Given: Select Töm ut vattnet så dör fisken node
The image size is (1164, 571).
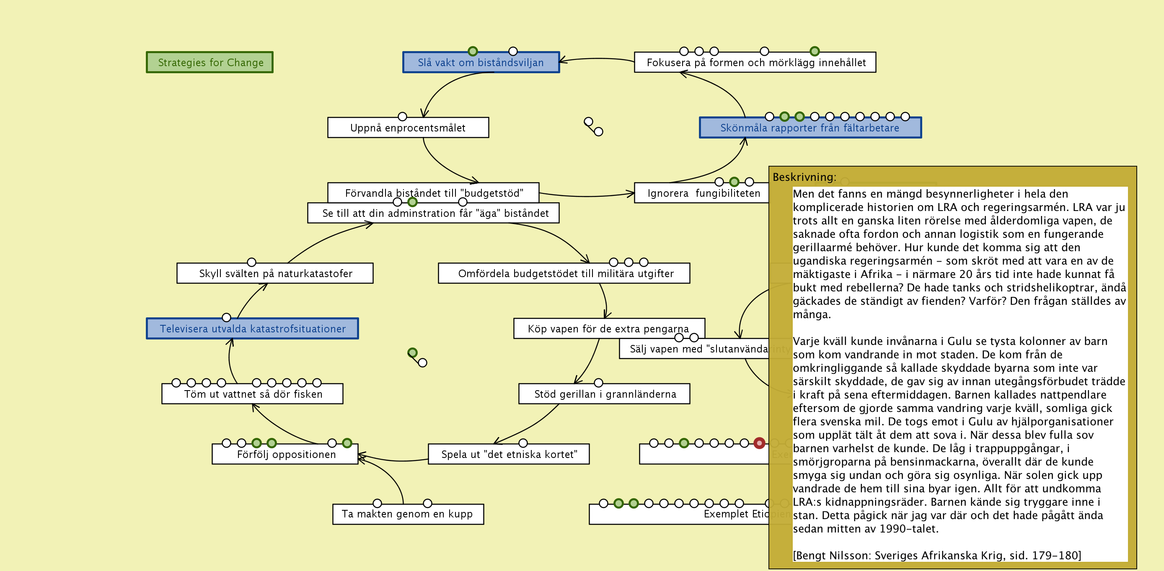Looking at the screenshot, I should (253, 394).
